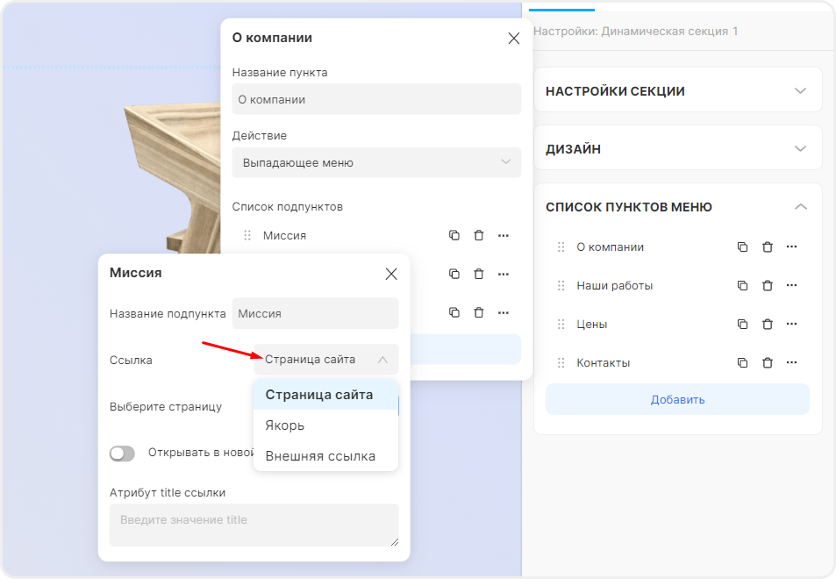This screenshot has height=579, width=836.
Task: Duplicate the third subitem in О компании
Action: [x=454, y=312]
